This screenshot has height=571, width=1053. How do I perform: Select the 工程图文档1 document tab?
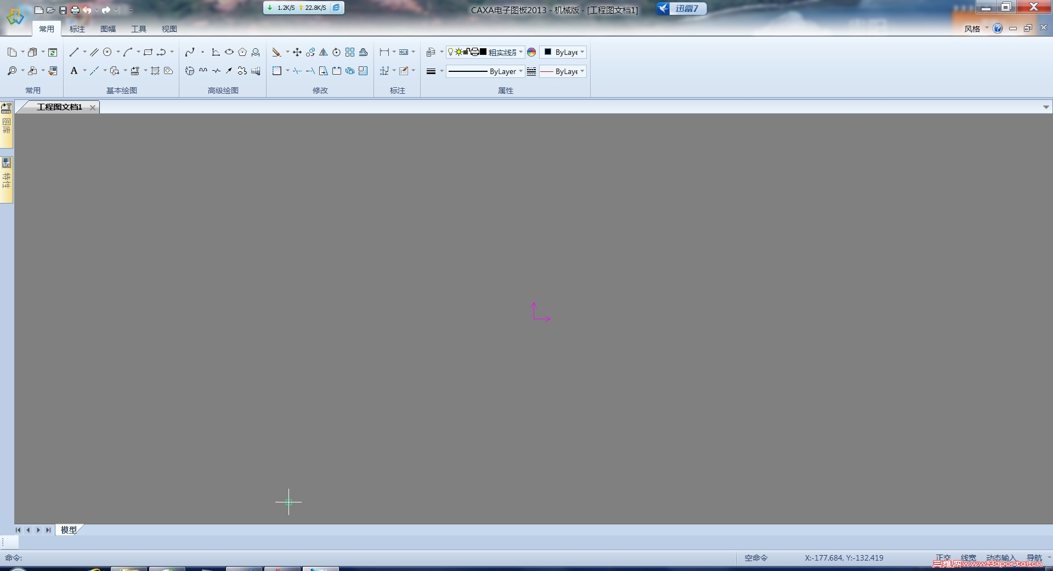[59, 107]
